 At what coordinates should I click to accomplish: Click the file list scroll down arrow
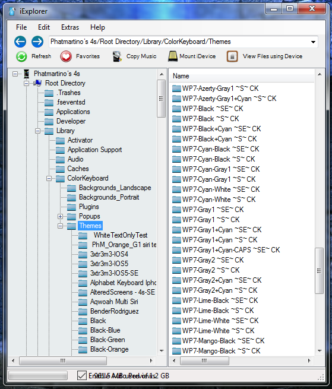[320, 351]
